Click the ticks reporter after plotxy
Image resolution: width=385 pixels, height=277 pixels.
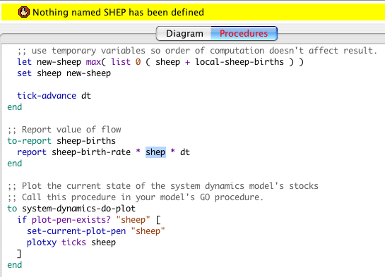(x=73, y=242)
